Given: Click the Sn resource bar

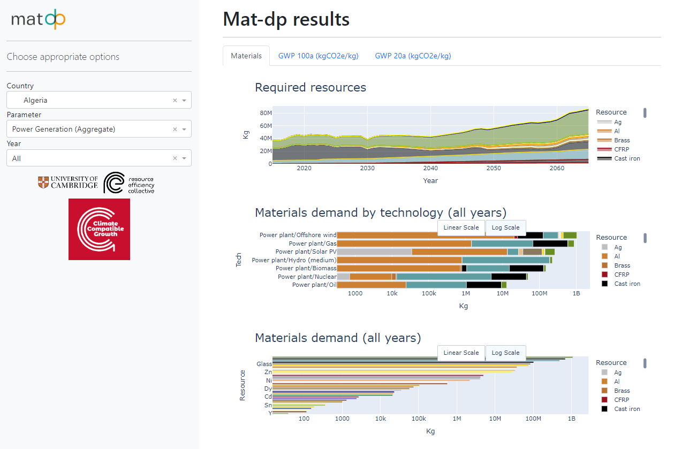Looking at the screenshot, I should pos(299,405).
